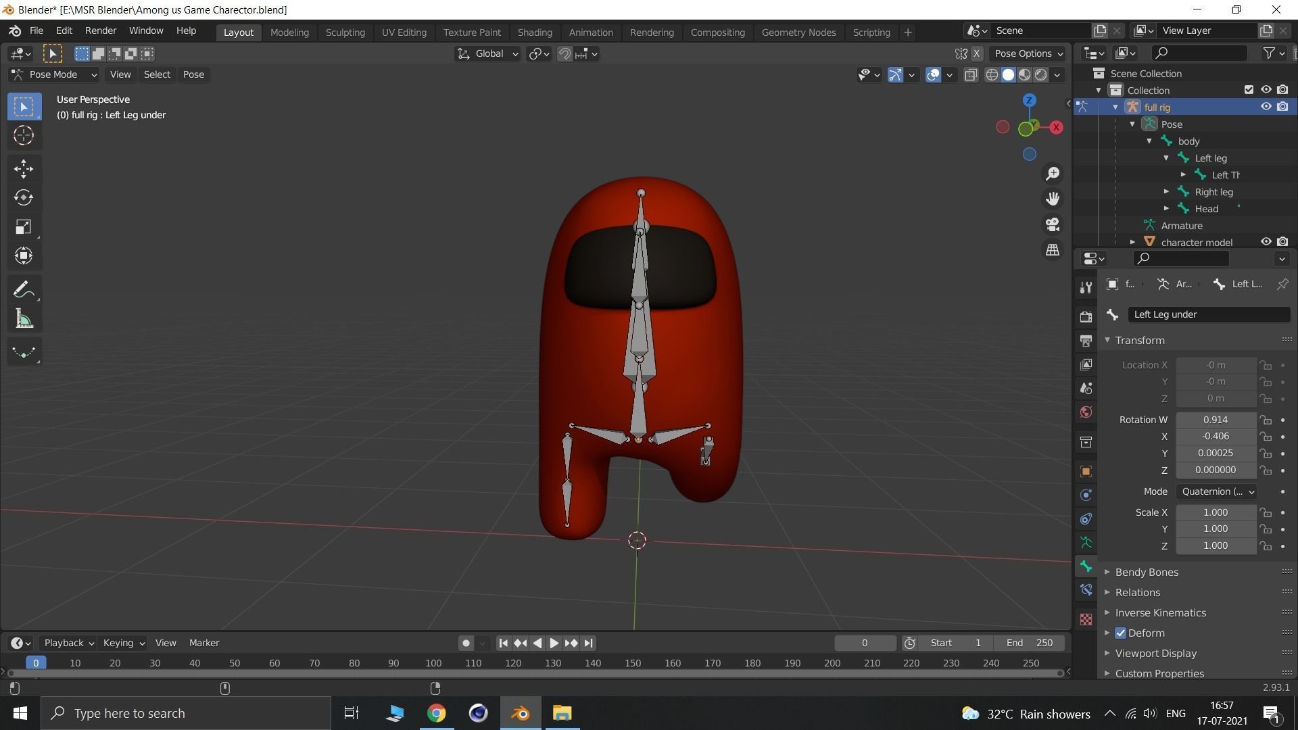Open the Playback popover
This screenshot has height=730, width=1298.
pyautogui.click(x=68, y=643)
